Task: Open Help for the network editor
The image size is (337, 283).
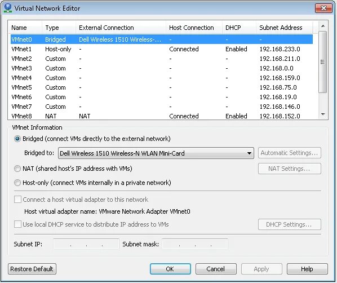Action: pos(307,269)
